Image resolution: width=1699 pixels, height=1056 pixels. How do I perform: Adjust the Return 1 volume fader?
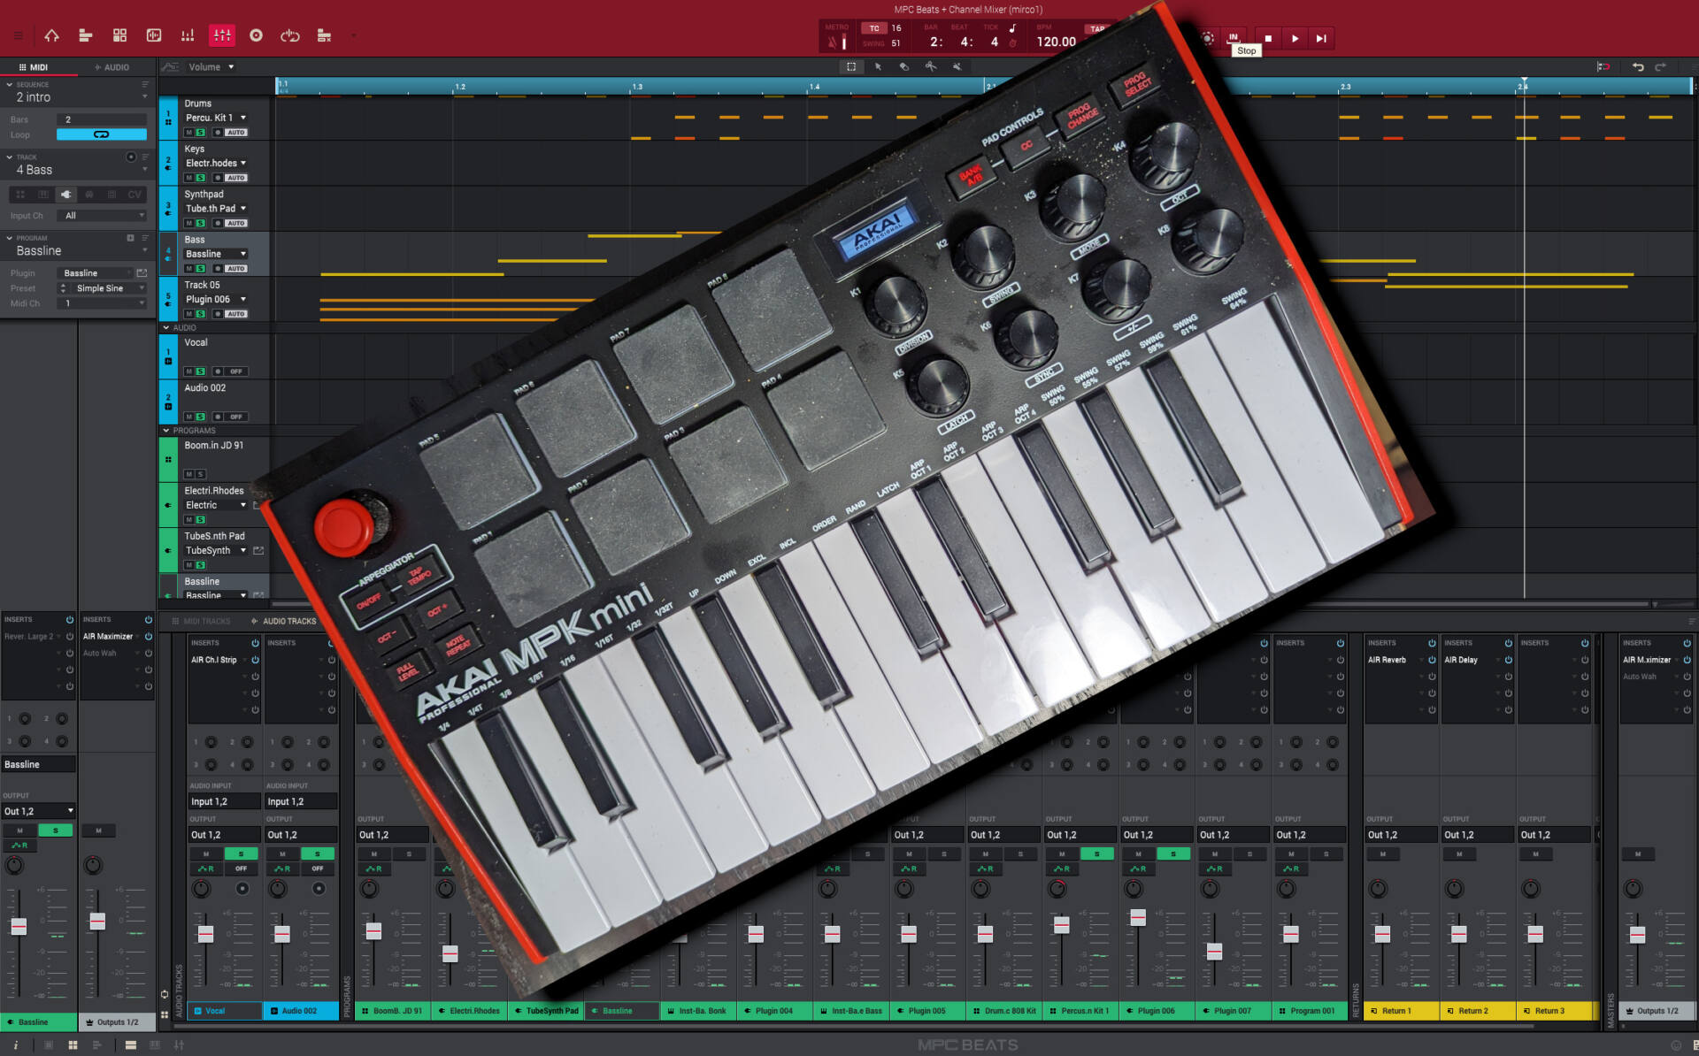point(1382,934)
